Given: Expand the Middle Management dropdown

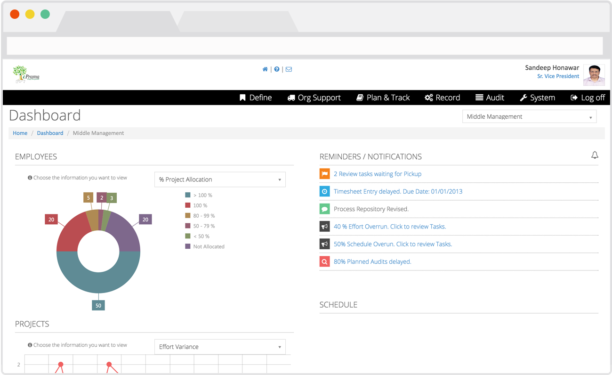Looking at the screenshot, I should (529, 116).
